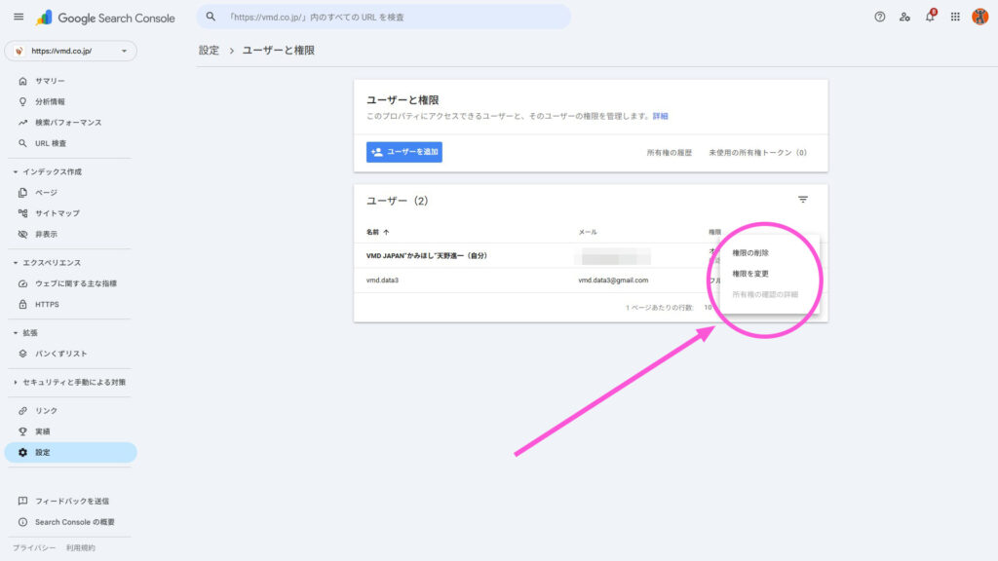Click the user settings person-gear icon
This screenshot has width=998, height=561.
pos(903,16)
